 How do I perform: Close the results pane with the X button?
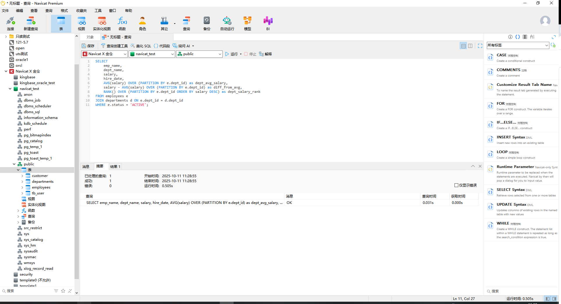[x=480, y=166]
